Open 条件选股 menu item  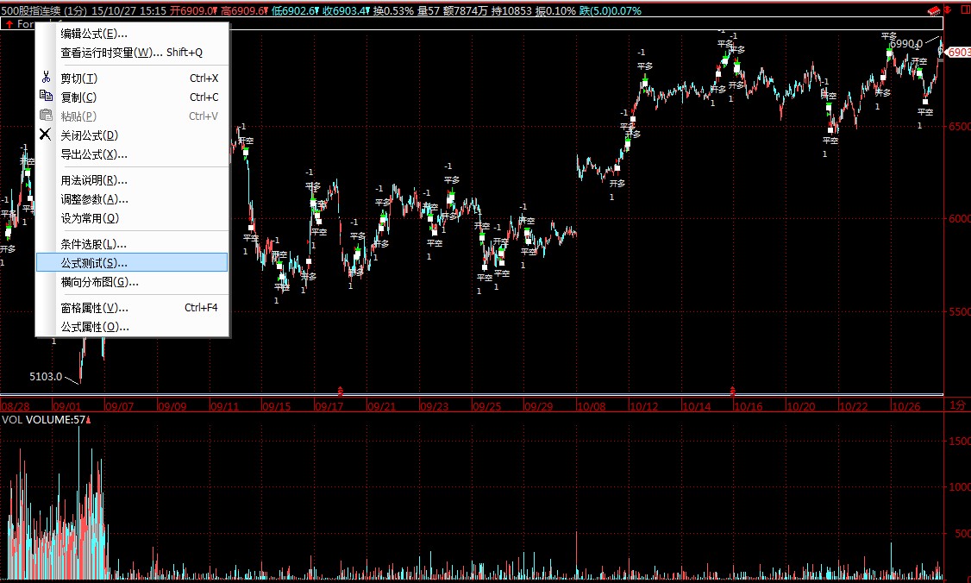pyautogui.click(x=93, y=244)
